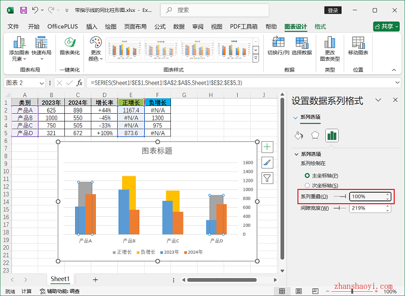Collapse the 系列选项 section
The width and height of the screenshot is (405, 296).
(297, 154)
